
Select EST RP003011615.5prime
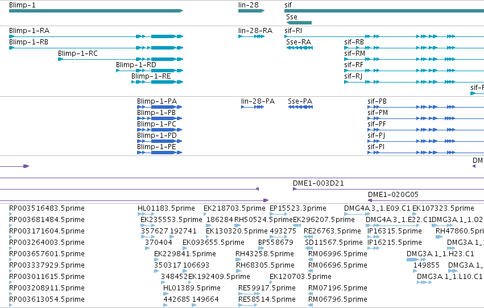coord(47,277)
